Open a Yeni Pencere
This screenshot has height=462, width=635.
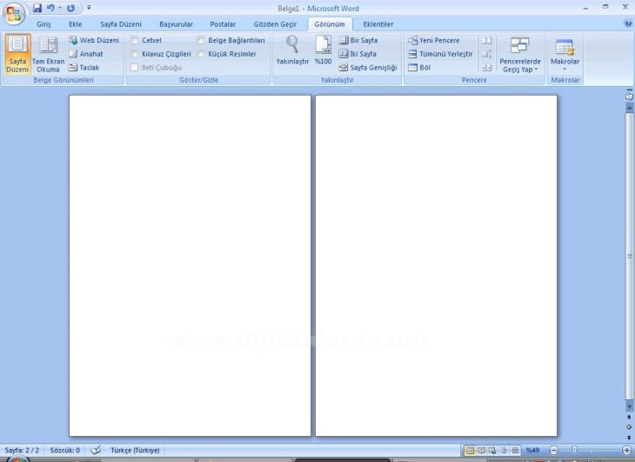pos(433,41)
